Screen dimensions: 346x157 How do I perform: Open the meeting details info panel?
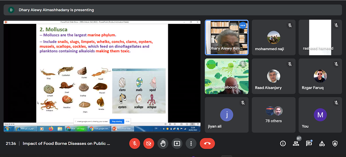283,144
